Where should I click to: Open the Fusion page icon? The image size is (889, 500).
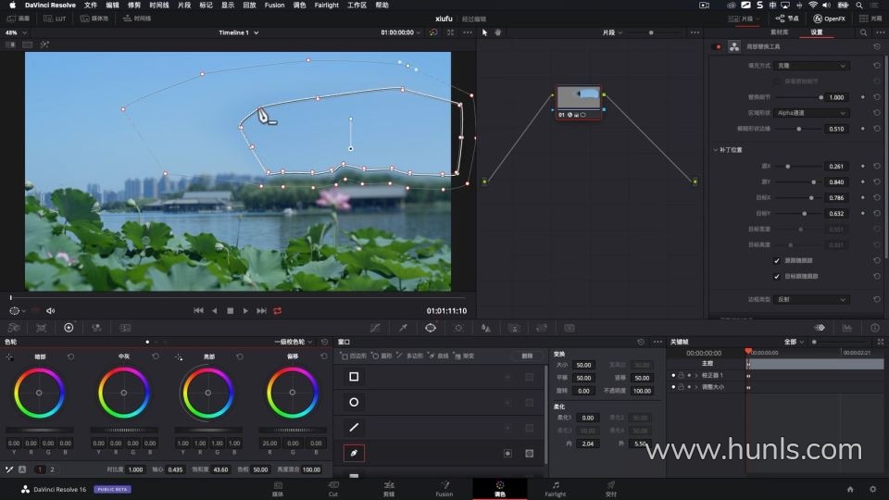coord(444,488)
